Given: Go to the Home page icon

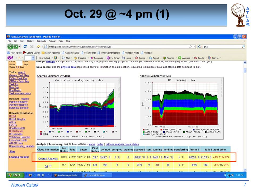Looking at the screenshot, I should [39, 47].
